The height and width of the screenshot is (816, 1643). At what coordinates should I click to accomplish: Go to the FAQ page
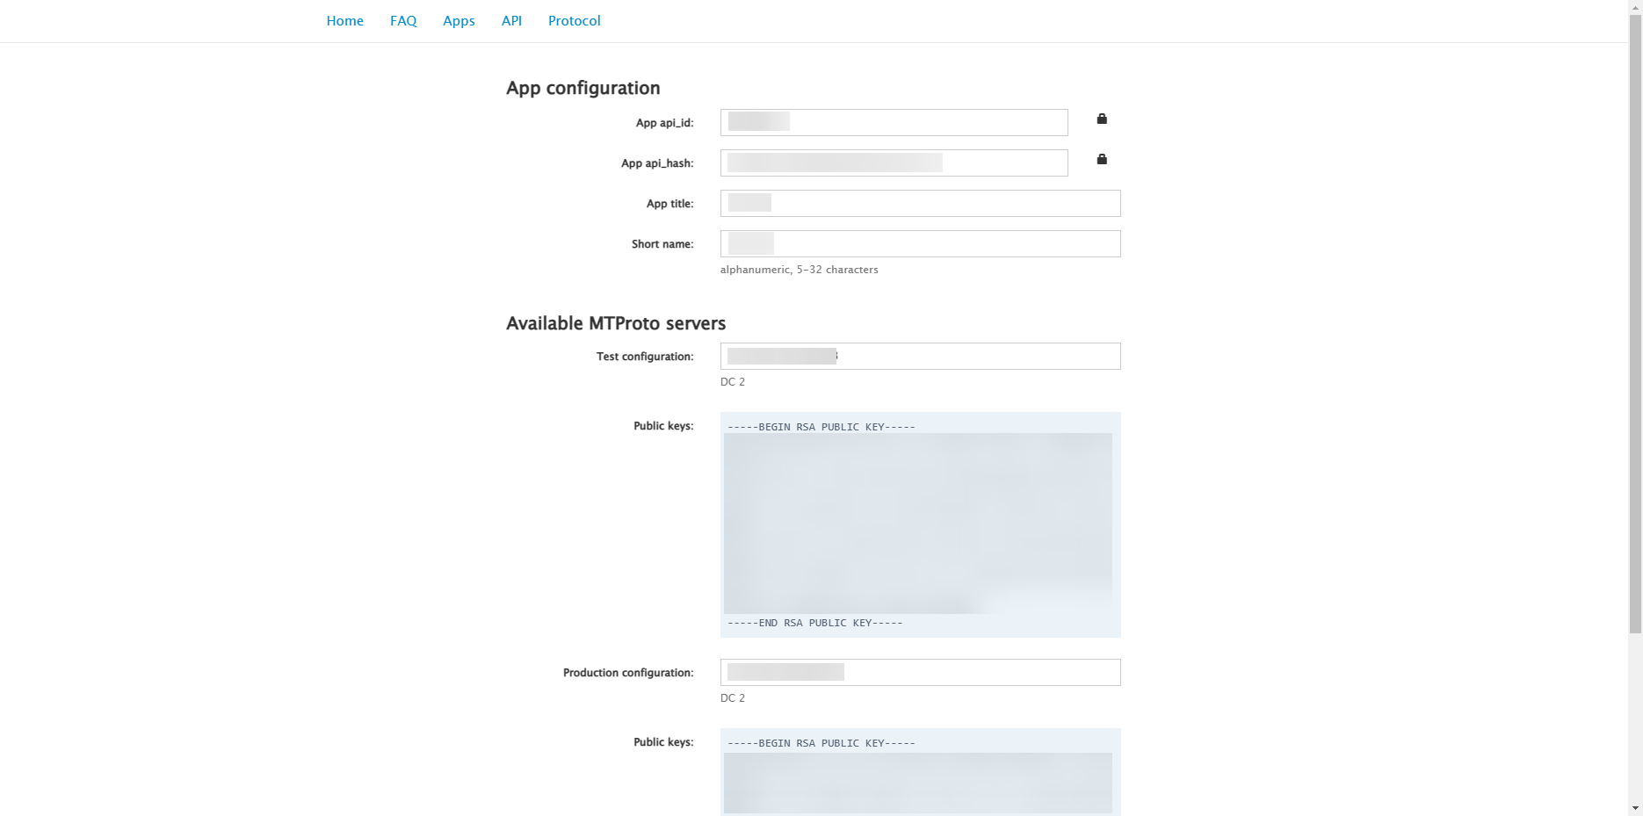tap(403, 21)
